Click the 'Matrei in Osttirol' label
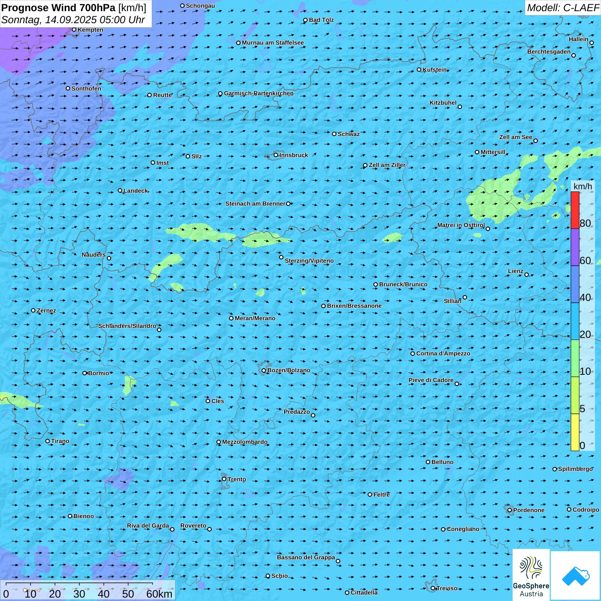The width and height of the screenshot is (601, 601). [x=461, y=225]
